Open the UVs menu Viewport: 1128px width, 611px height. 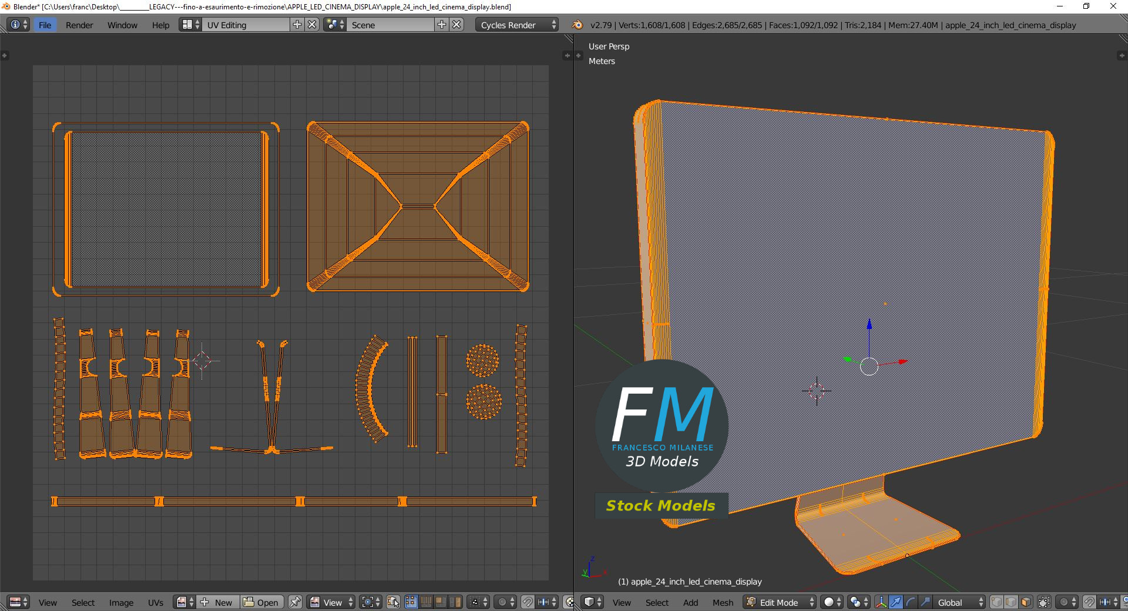pyautogui.click(x=156, y=602)
